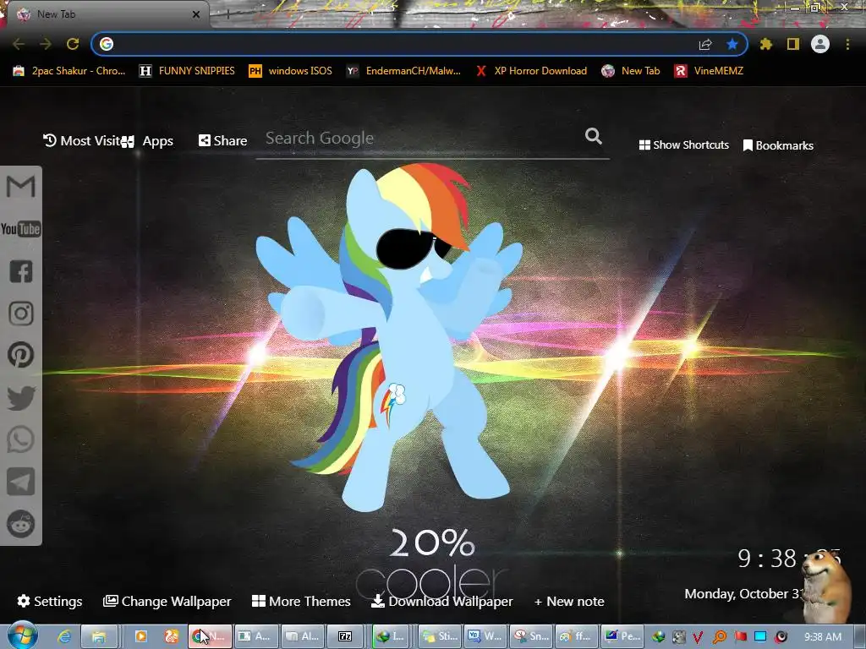This screenshot has height=649, width=866.
Task: Open the Windows Start orb
Action: pyautogui.click(x=22, y=635)
